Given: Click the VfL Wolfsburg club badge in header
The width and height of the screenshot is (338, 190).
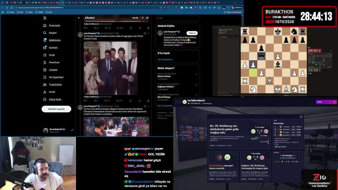Looking at the screenshot, I should [184, 102].
